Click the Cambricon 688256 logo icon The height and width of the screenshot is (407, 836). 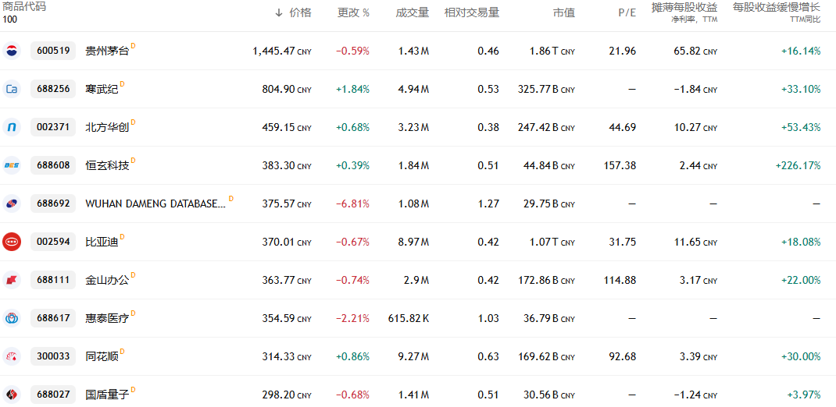(11, 89)
